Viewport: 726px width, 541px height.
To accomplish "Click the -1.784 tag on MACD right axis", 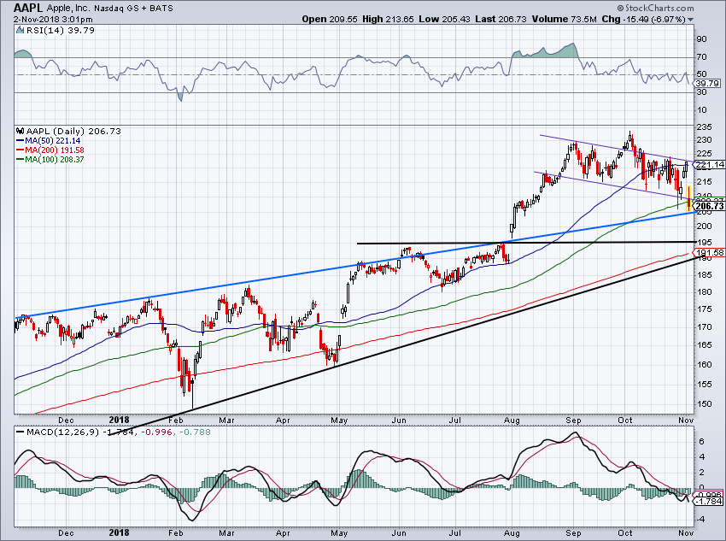I will (x=708, y=502).
